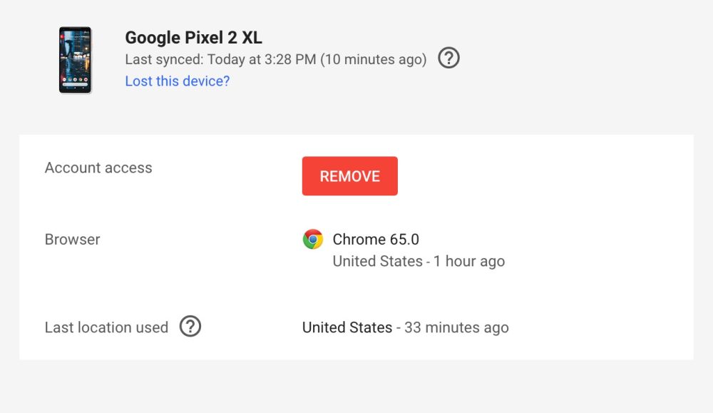Open the 'Lost this device?' link
This screenshot has width=713, height=413.
coord(178,81)
